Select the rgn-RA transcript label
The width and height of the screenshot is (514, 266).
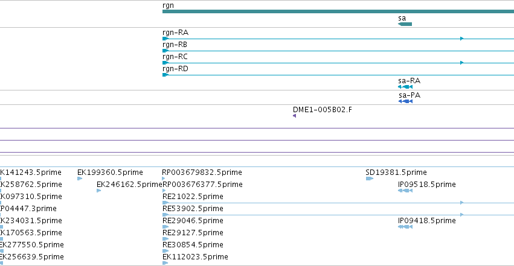click(175, 33)
